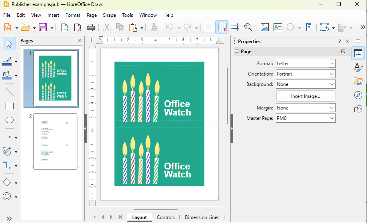
Task: Switch to the Controls layer tab
Action: tap(166, 217)
